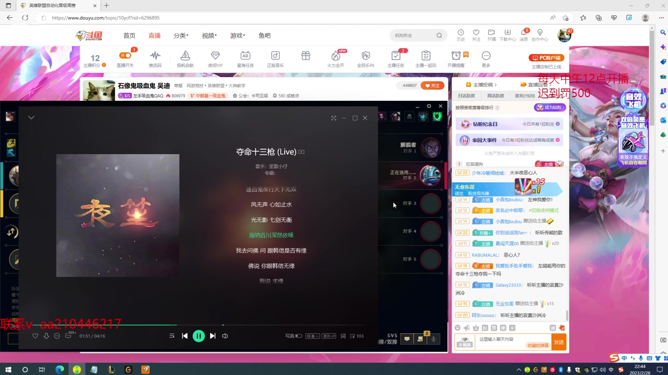This screenshot has width=668, height=375.
Task: Skip to the previous track in music player
Action: (x=185, y=336)
